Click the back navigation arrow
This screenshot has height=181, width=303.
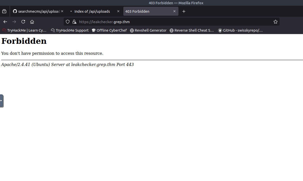5,22
